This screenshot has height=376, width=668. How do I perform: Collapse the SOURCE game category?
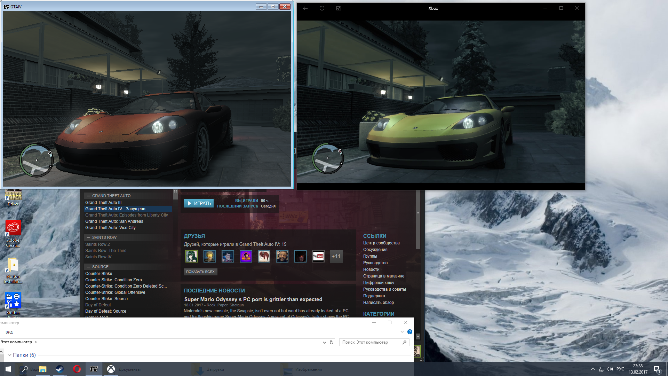pyautogui.click(x=88, y=267)
